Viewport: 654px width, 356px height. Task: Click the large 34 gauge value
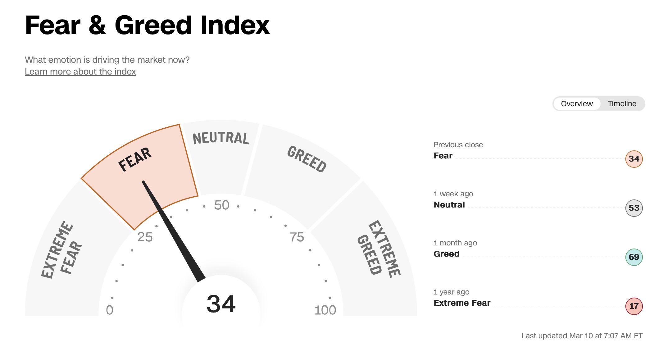221,304
